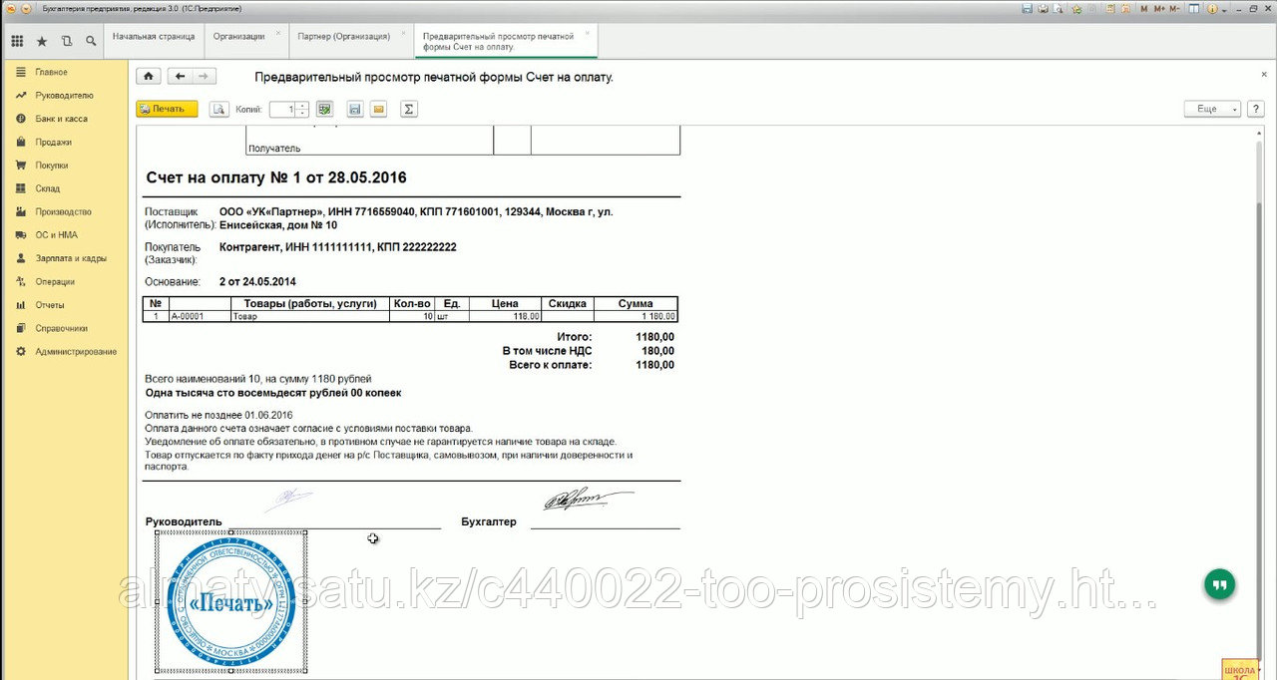Select the round «Печать» stamp image
The width and height of the screenshot is (1277, 680).
point(231,602)
